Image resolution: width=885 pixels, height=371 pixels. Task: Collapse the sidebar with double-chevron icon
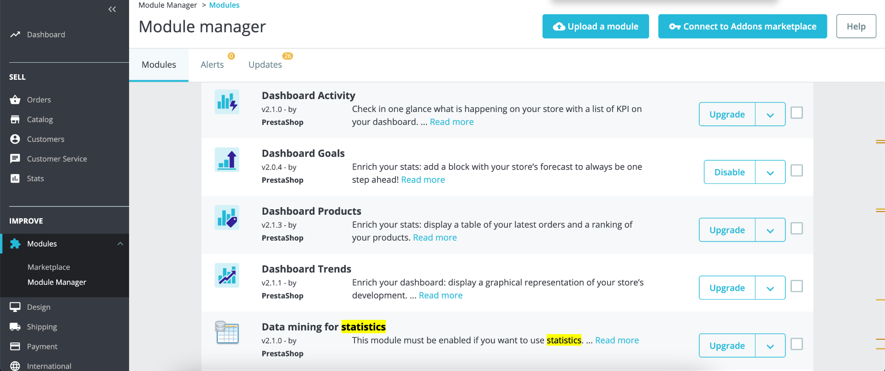coord(112,9)
